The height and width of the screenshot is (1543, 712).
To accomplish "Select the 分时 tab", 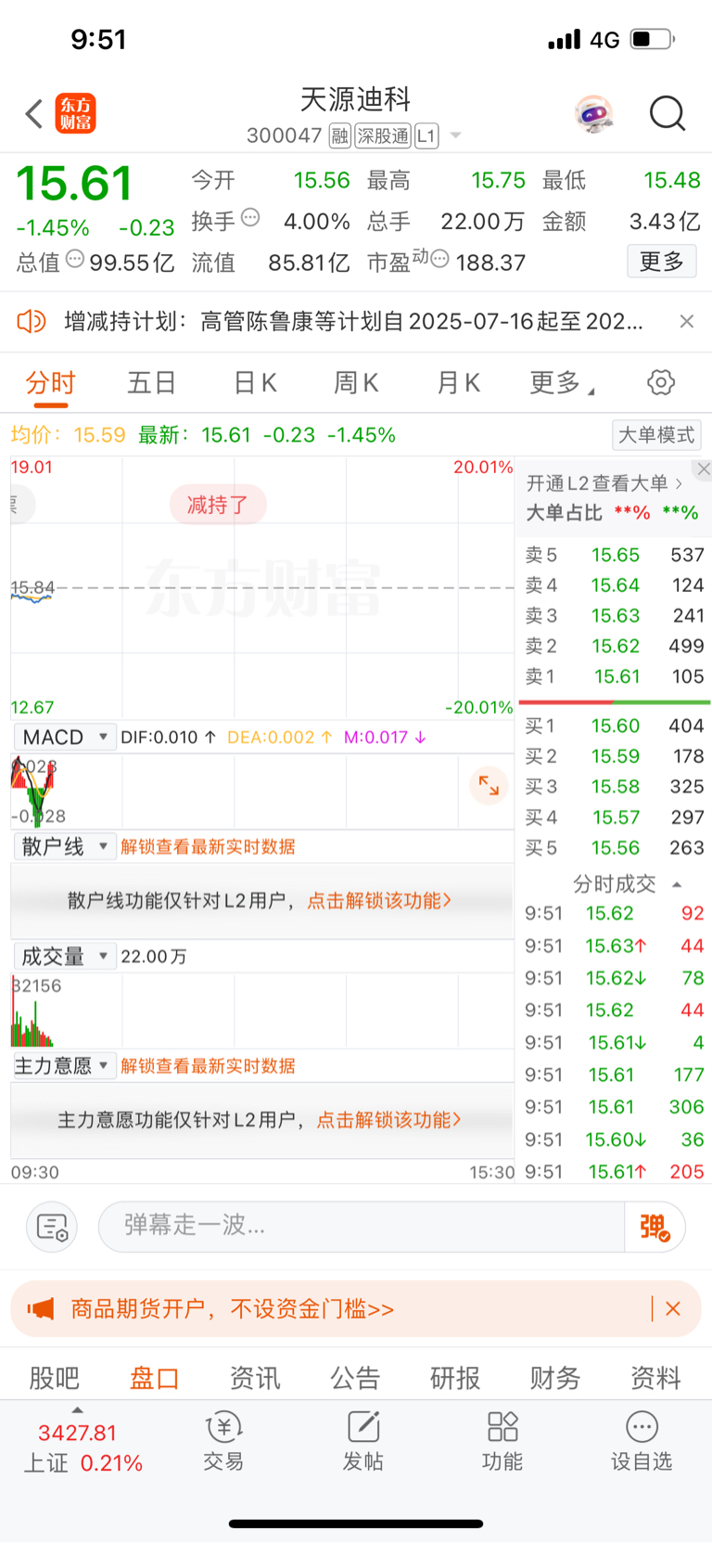I will pos(51,382).
